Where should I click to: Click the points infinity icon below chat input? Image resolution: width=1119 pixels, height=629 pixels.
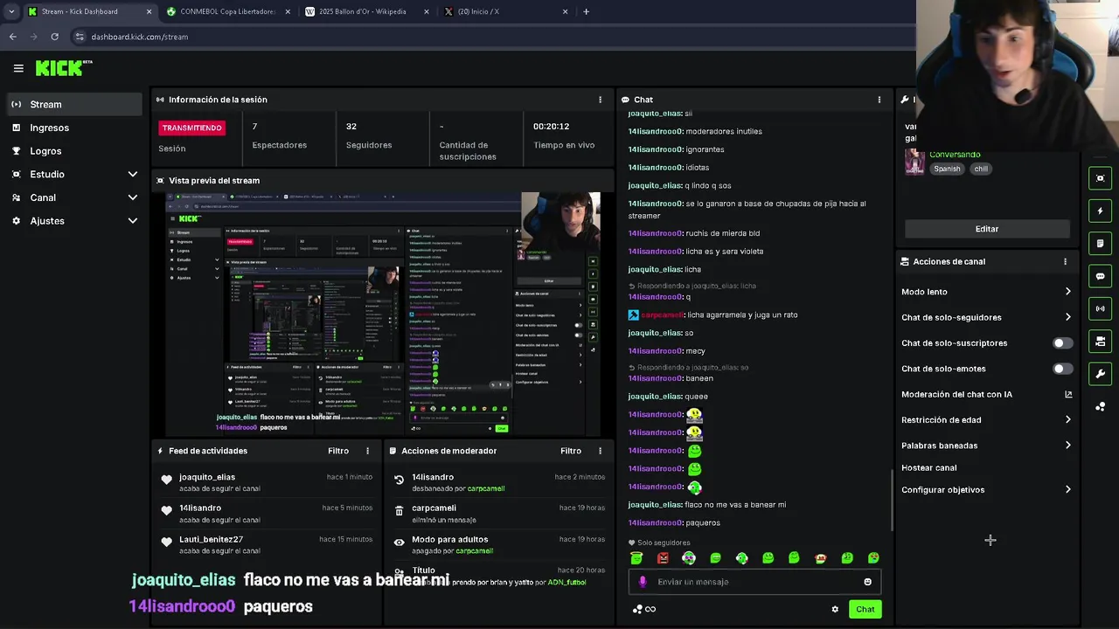pos(644,609)
